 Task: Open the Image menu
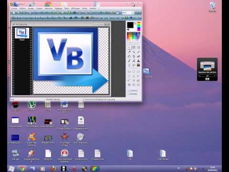(x=31, y=8)
